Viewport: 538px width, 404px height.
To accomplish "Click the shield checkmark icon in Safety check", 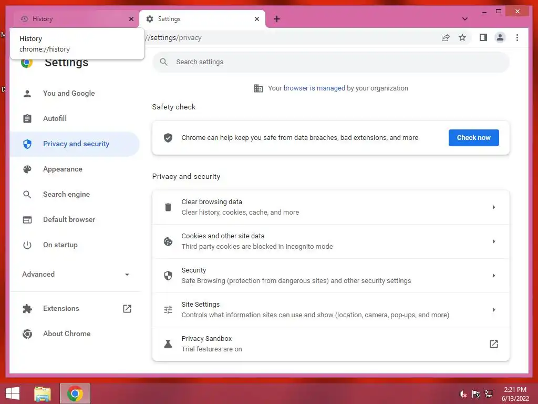I will (168, 138).
